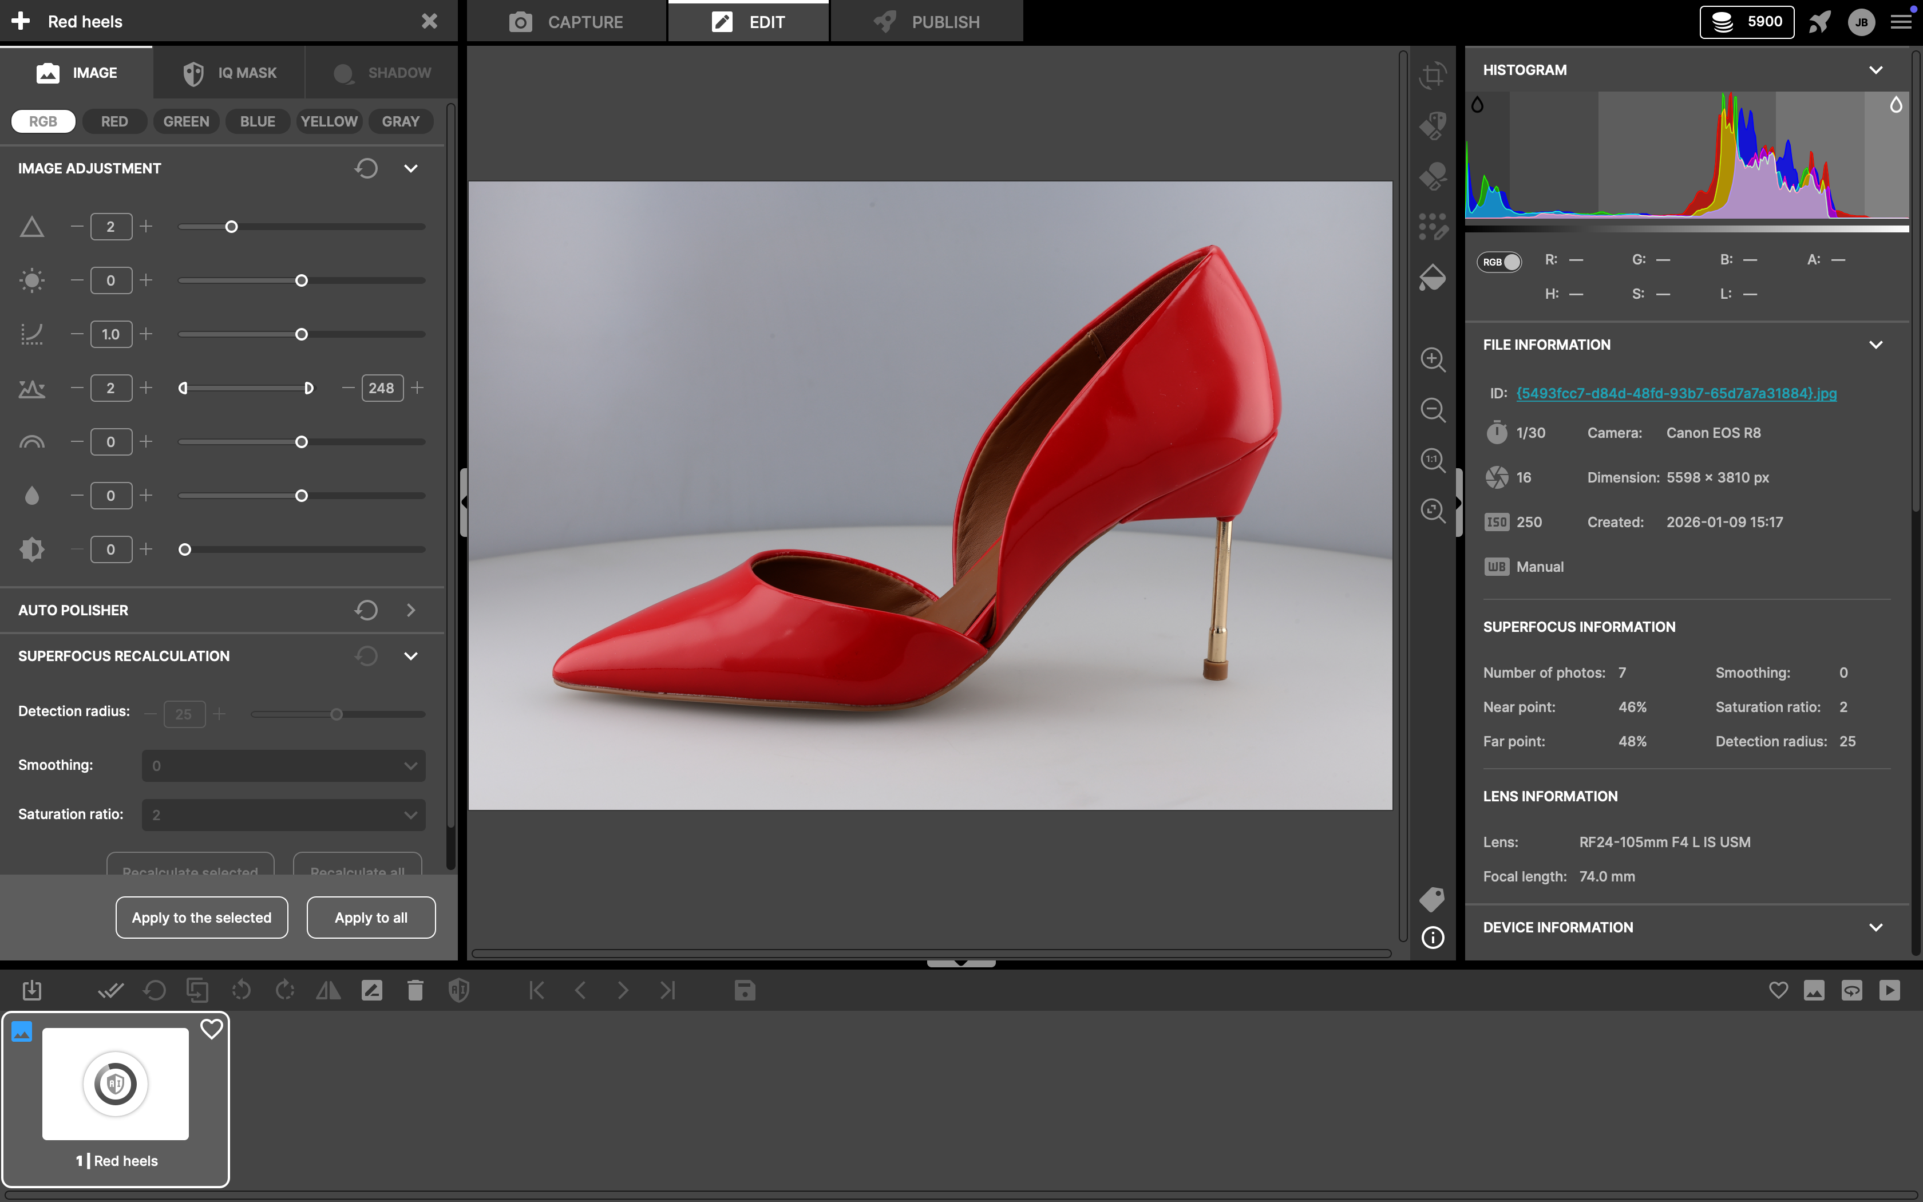Viewport: 1923px width, 1202px height.
Task: Mark the Red heels thumbnail as favorite
Action: [x=211, y=1029]
